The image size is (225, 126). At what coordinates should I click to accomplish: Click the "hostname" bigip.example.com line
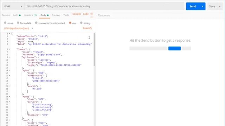42,55
